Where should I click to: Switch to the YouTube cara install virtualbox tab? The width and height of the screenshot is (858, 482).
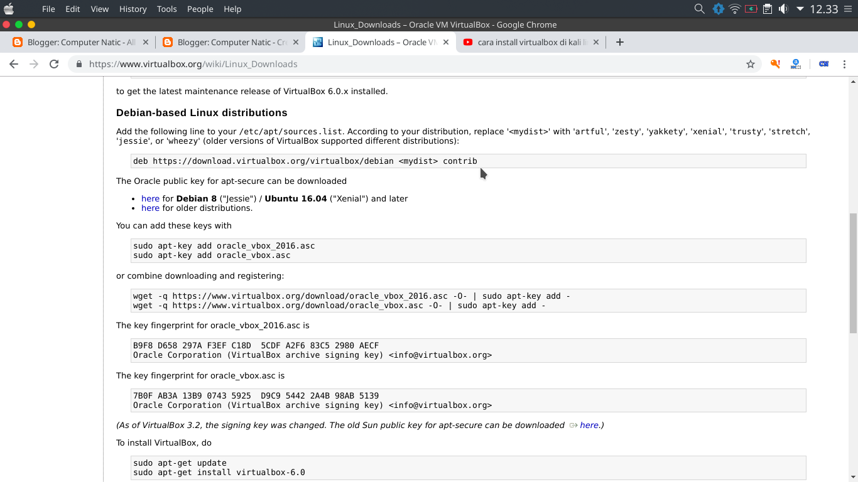pos(531,42)
